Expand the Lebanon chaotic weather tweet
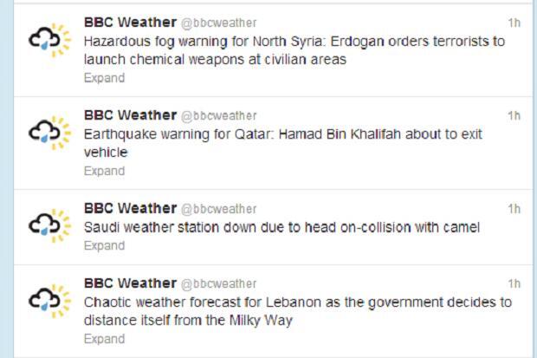Viewport: 537px width, 358px height. (x=104, y=339)
